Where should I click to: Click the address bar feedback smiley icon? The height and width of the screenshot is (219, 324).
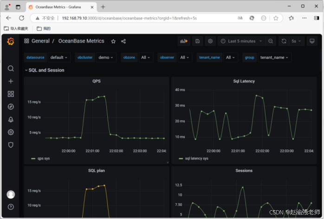(x=264, y=18)
